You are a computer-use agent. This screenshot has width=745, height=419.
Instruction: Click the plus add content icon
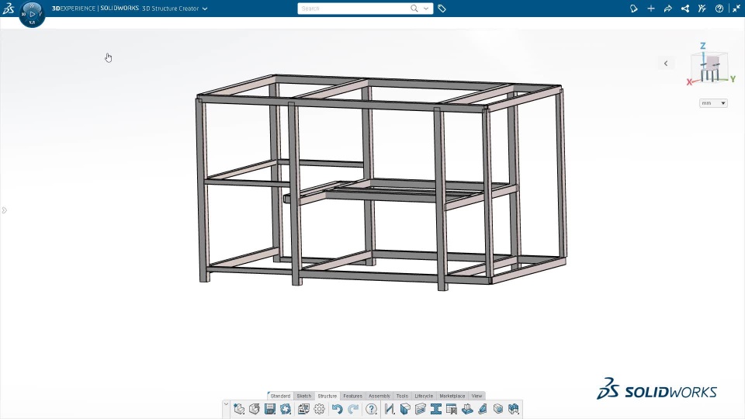click(x=651, y=9)
